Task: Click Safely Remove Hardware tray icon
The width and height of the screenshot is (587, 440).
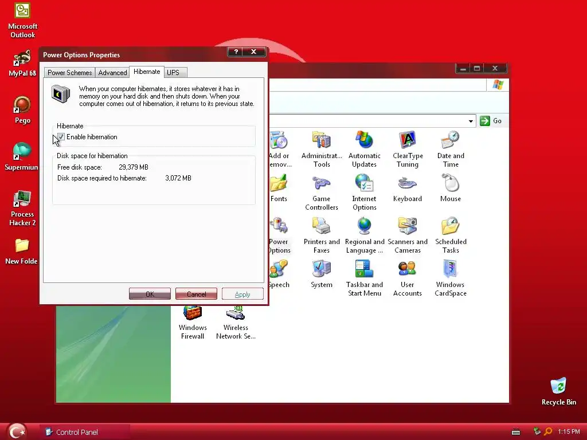Action: 537,431
